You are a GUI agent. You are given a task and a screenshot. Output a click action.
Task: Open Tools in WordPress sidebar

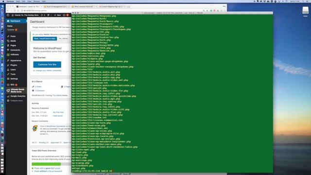click(x=13, y=74)
